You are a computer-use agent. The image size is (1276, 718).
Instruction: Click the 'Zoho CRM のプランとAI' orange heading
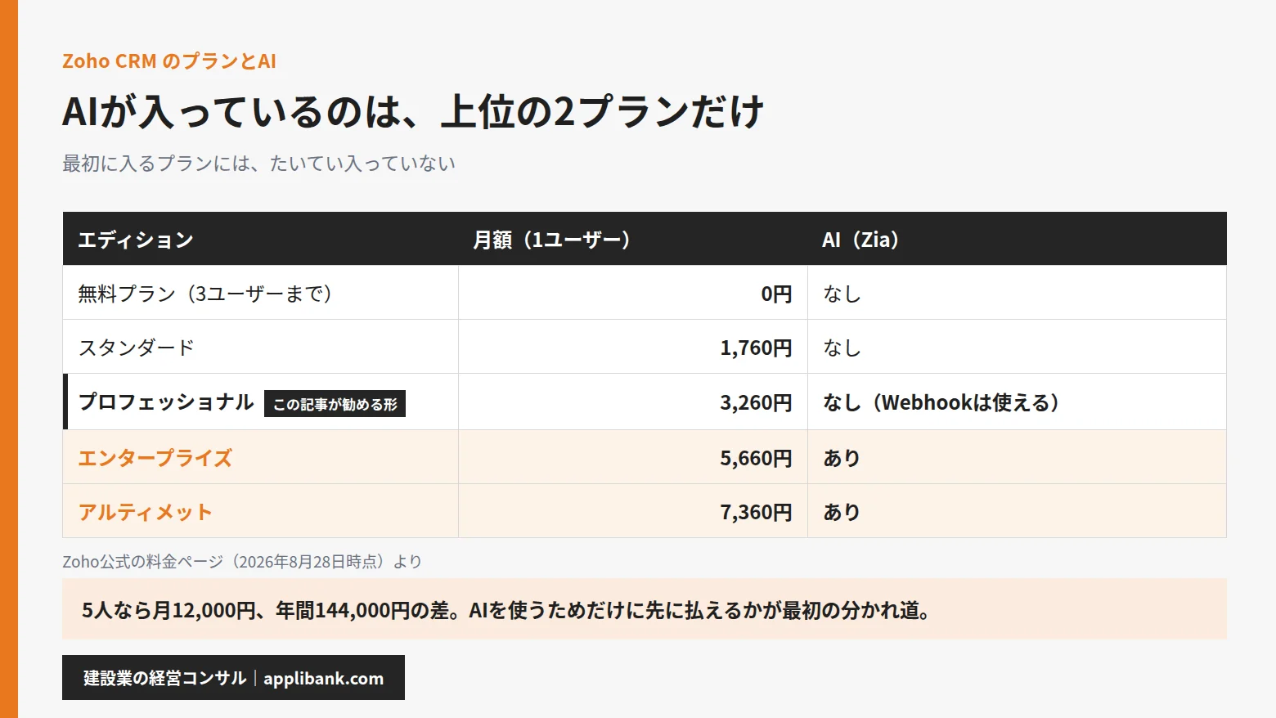pos(169,61)
